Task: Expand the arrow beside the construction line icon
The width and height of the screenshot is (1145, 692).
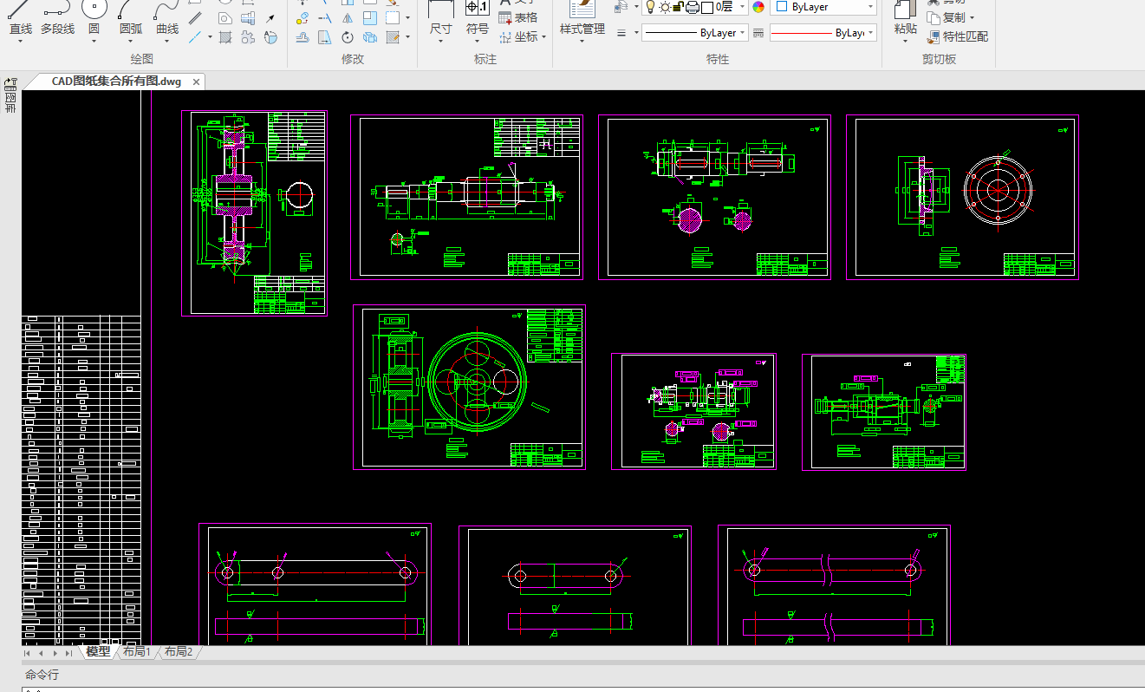Action: [x=210, y=37]
